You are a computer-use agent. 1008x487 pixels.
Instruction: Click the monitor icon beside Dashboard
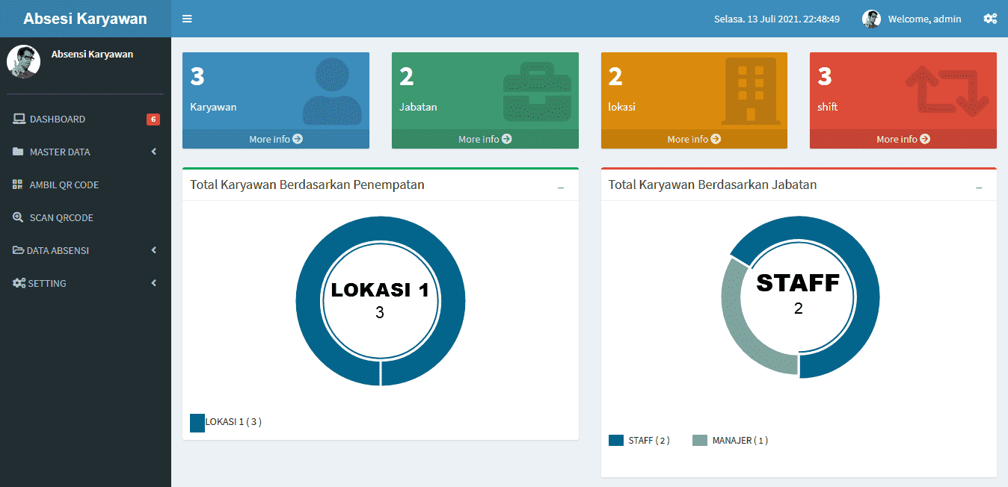tap(17, 119)
